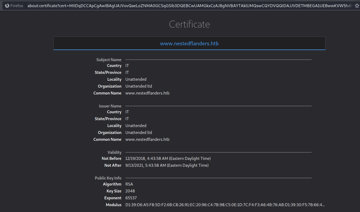Click Subject Locality value Unattended

pos(136,79)
